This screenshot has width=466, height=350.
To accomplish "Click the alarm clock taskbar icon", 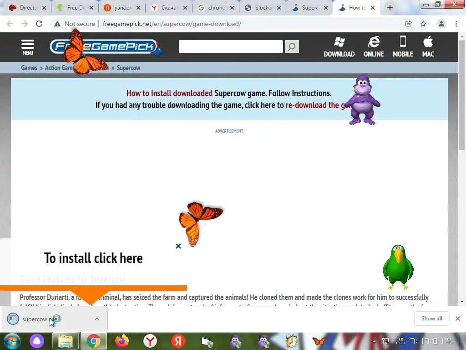I will click(292, 341).
